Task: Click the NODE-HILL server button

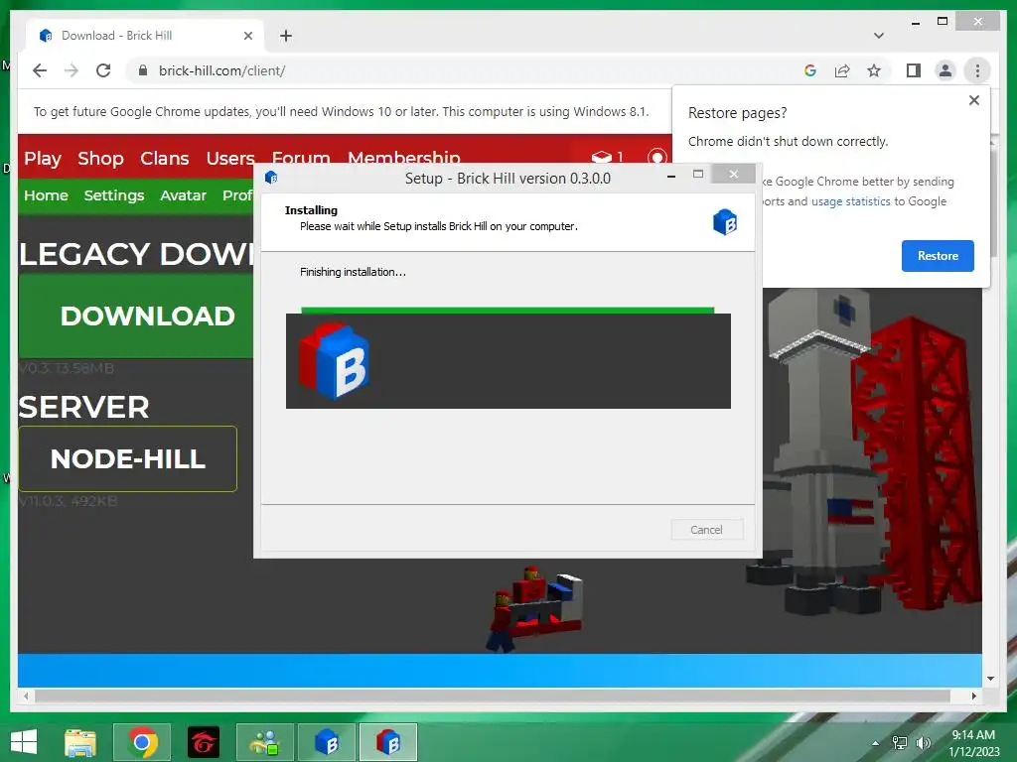Action: pos(128,458)
